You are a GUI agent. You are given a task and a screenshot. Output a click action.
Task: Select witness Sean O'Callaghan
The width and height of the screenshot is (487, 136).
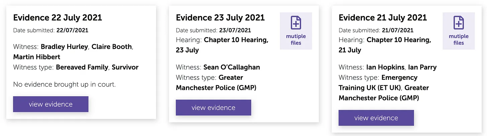pos(231,67)
